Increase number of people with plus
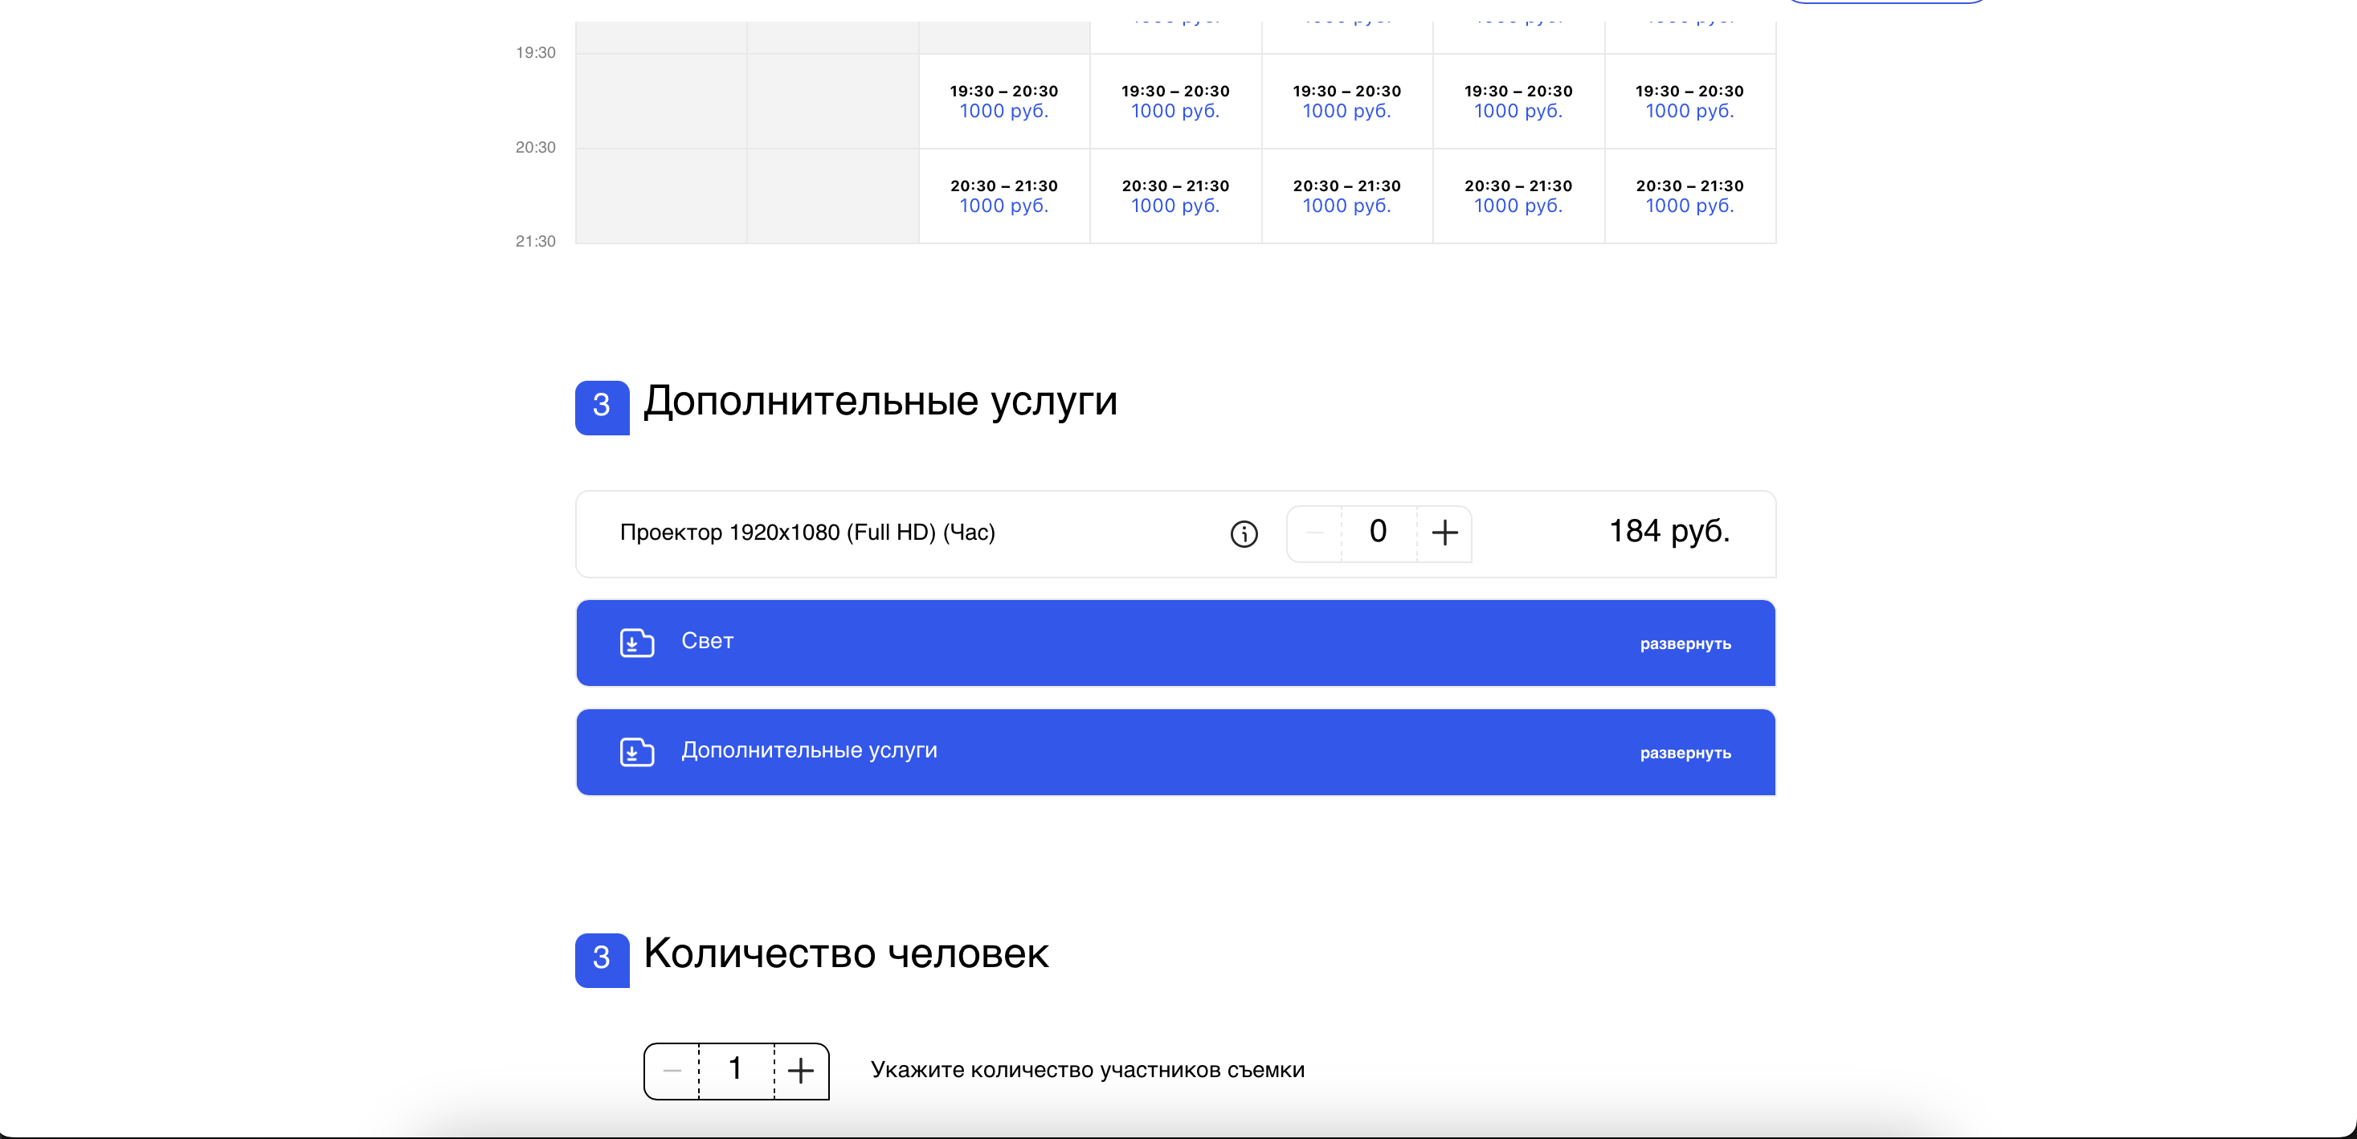The image size is (2357, 1139). [x=801, y=1069]
